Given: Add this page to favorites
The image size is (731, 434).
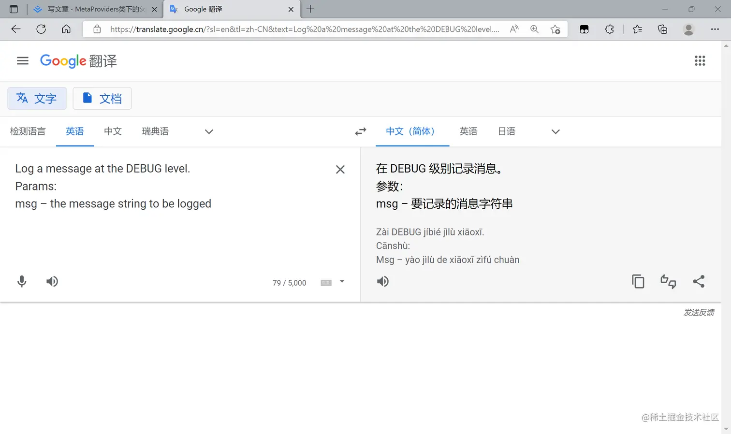Looking at the screenshot, I should [555, 29].
